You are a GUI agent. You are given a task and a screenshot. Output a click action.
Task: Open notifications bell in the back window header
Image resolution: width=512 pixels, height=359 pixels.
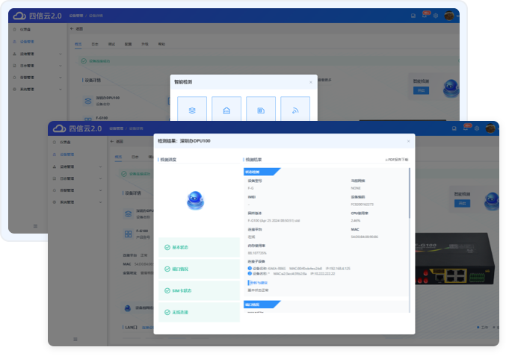425,16
